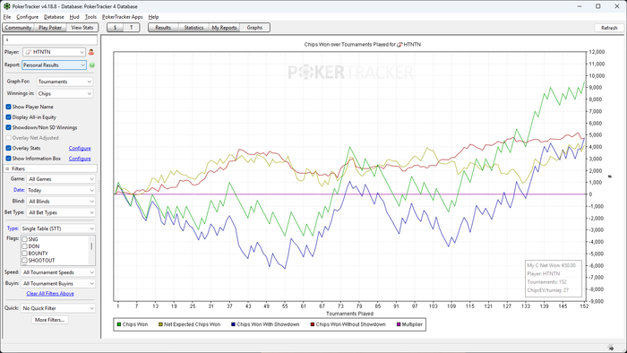Image resolution: width=627 pixels, height=353 pixels.
Task: Select the View Stats tab
Action: pos(82,28)
